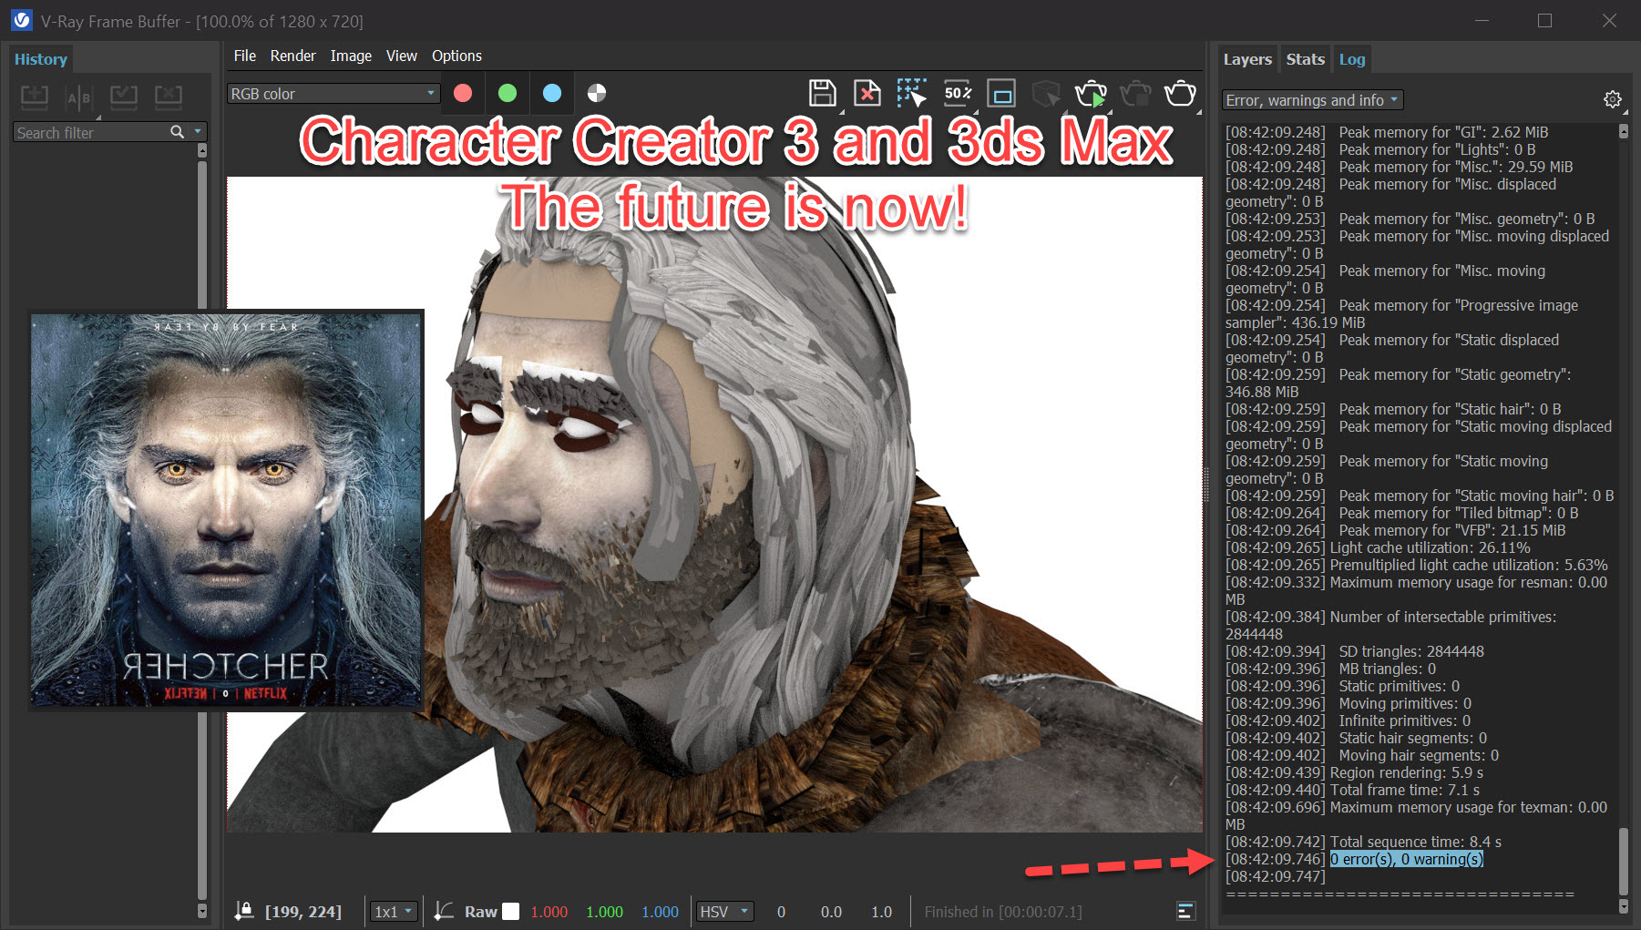Set viewer zoom to 50%

(956, 93)
